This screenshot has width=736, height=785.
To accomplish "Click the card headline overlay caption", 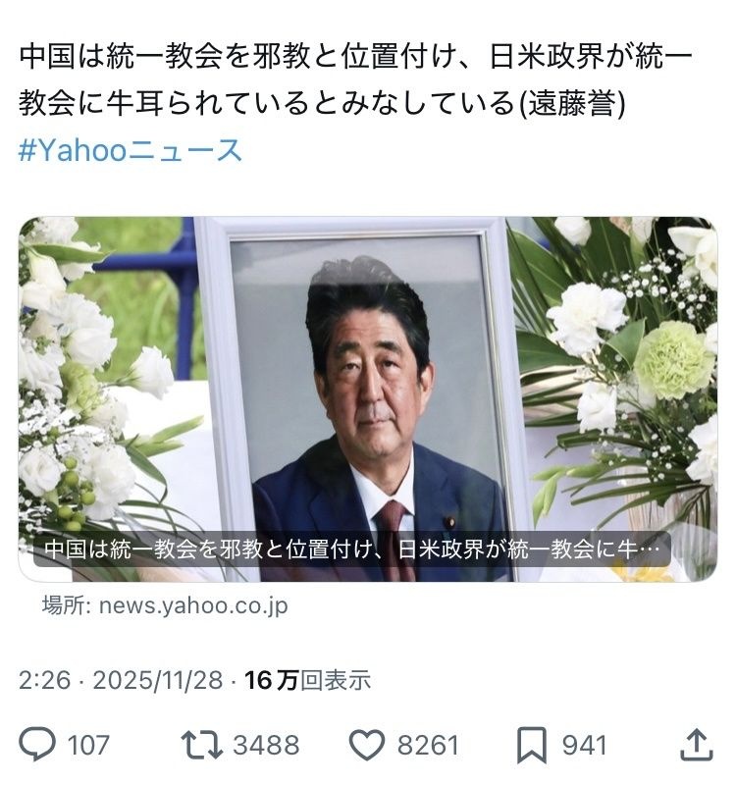I will click(x=351, y=549).
